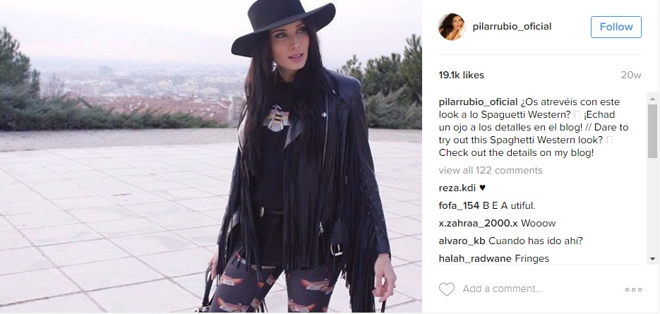The image size is (660, 314).
Task: Click the comments scrollbar down arrow
Action: [652, 259]
